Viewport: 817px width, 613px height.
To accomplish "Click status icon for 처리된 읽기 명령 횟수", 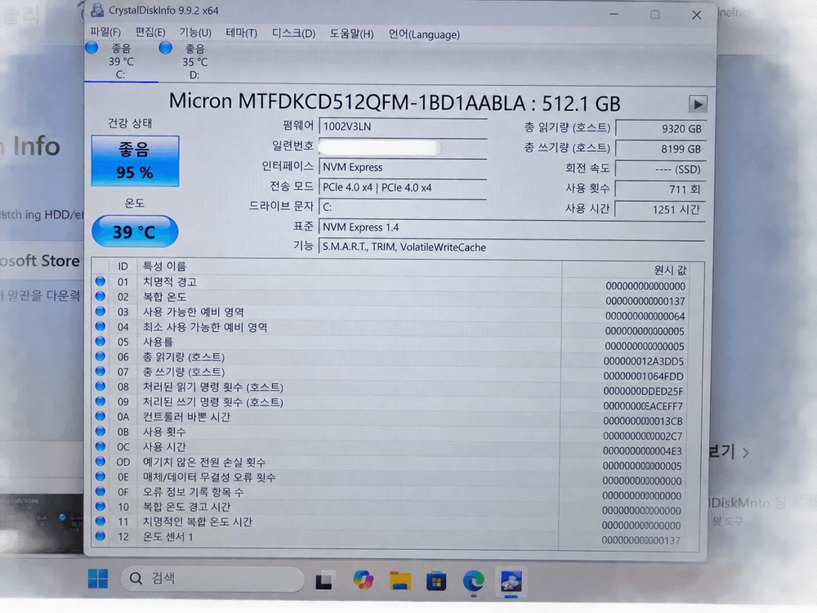I will pyautogui.click(x=100, y=387).
